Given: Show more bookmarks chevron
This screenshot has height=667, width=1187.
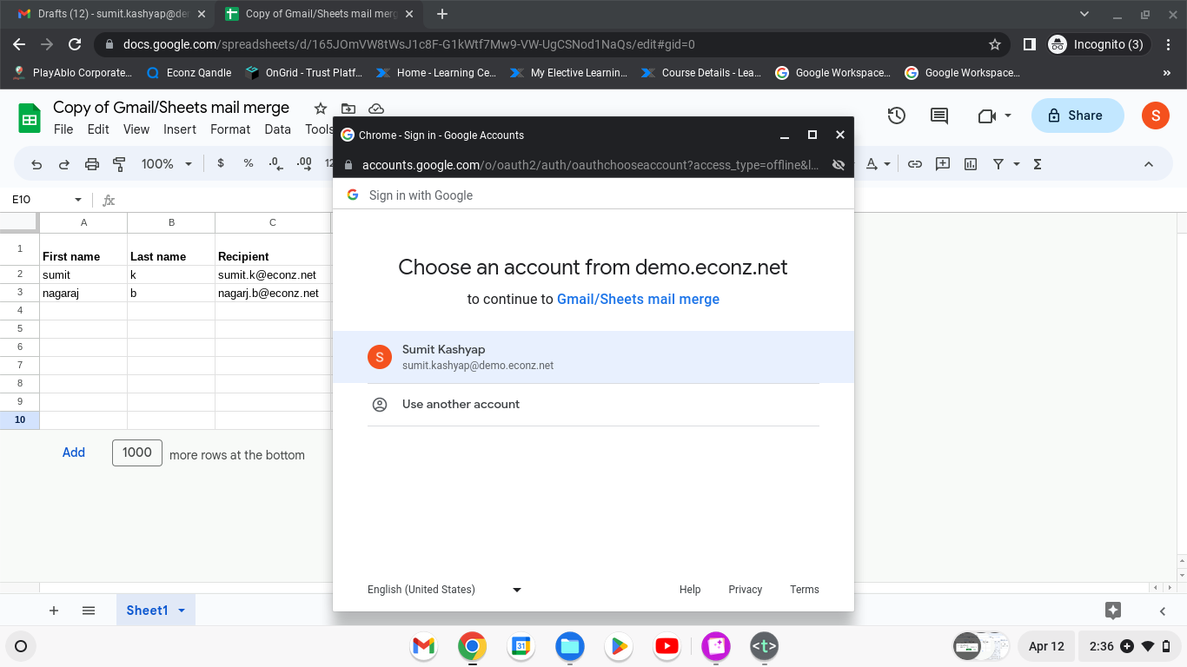Looking at the screenshot, I should [1167, 73].
